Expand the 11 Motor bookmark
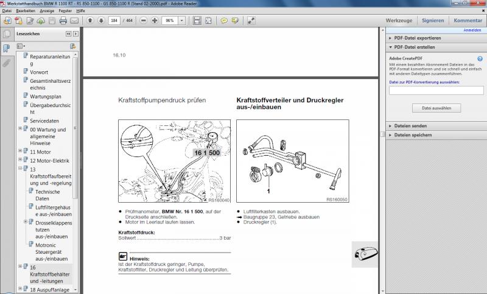The height and width of the screenshot is (294, 487). [20, 151]
